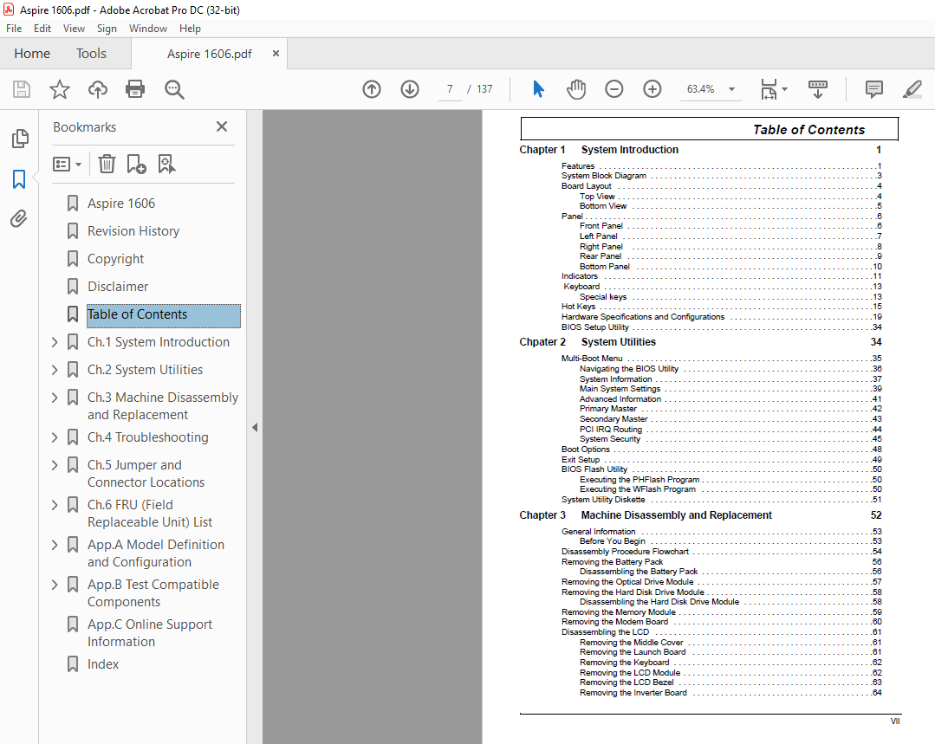Viewport: 935px width, 744px height.
Task: Expand Ch.2 System Utilities bookmark
Action: (55, 370)
